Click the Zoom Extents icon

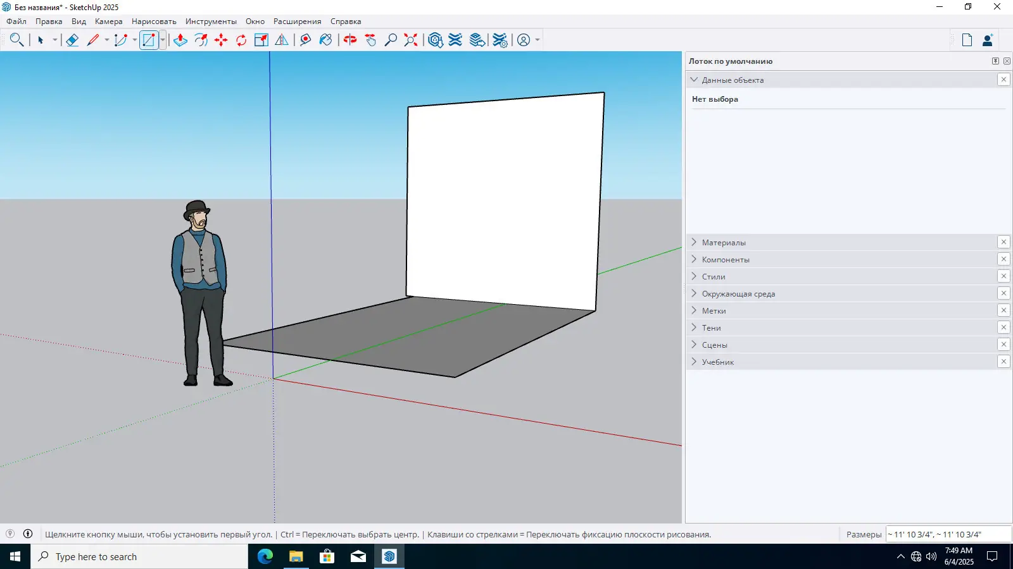[x=411, y=40]
